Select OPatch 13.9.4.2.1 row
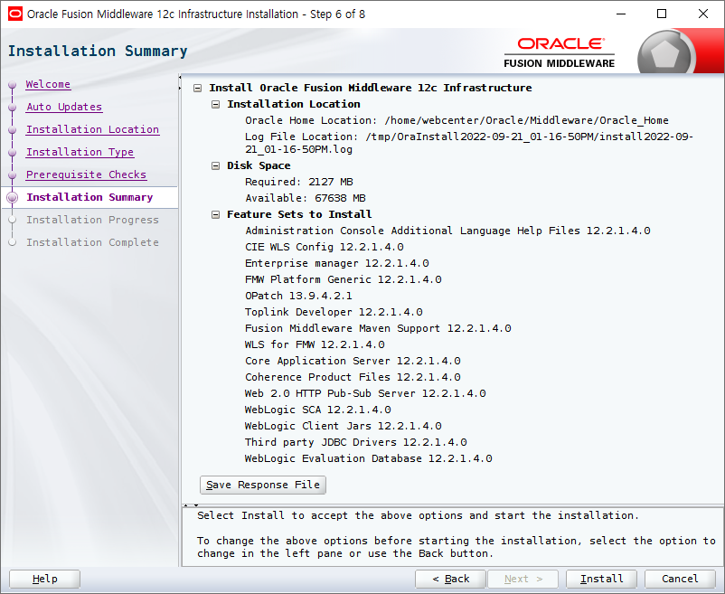Viewport: 725px width, 594px height. tap(298, 296)
